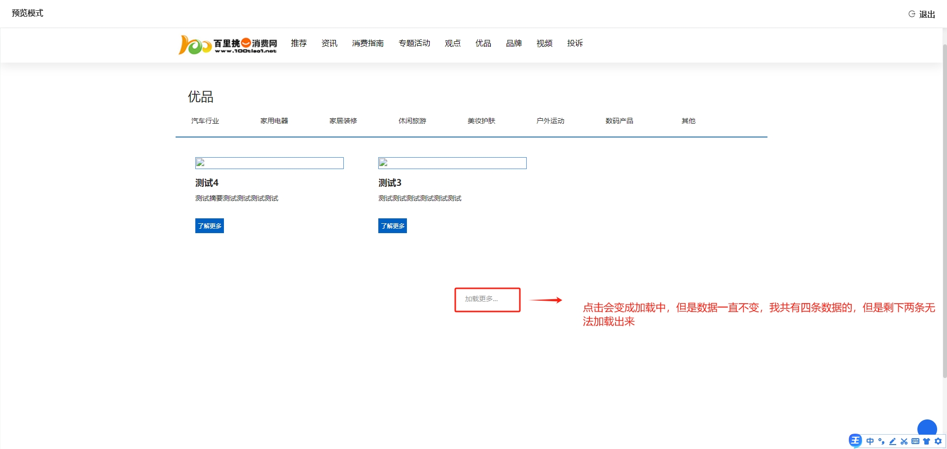Open the 推荐 navigation item

pos(299,43)
